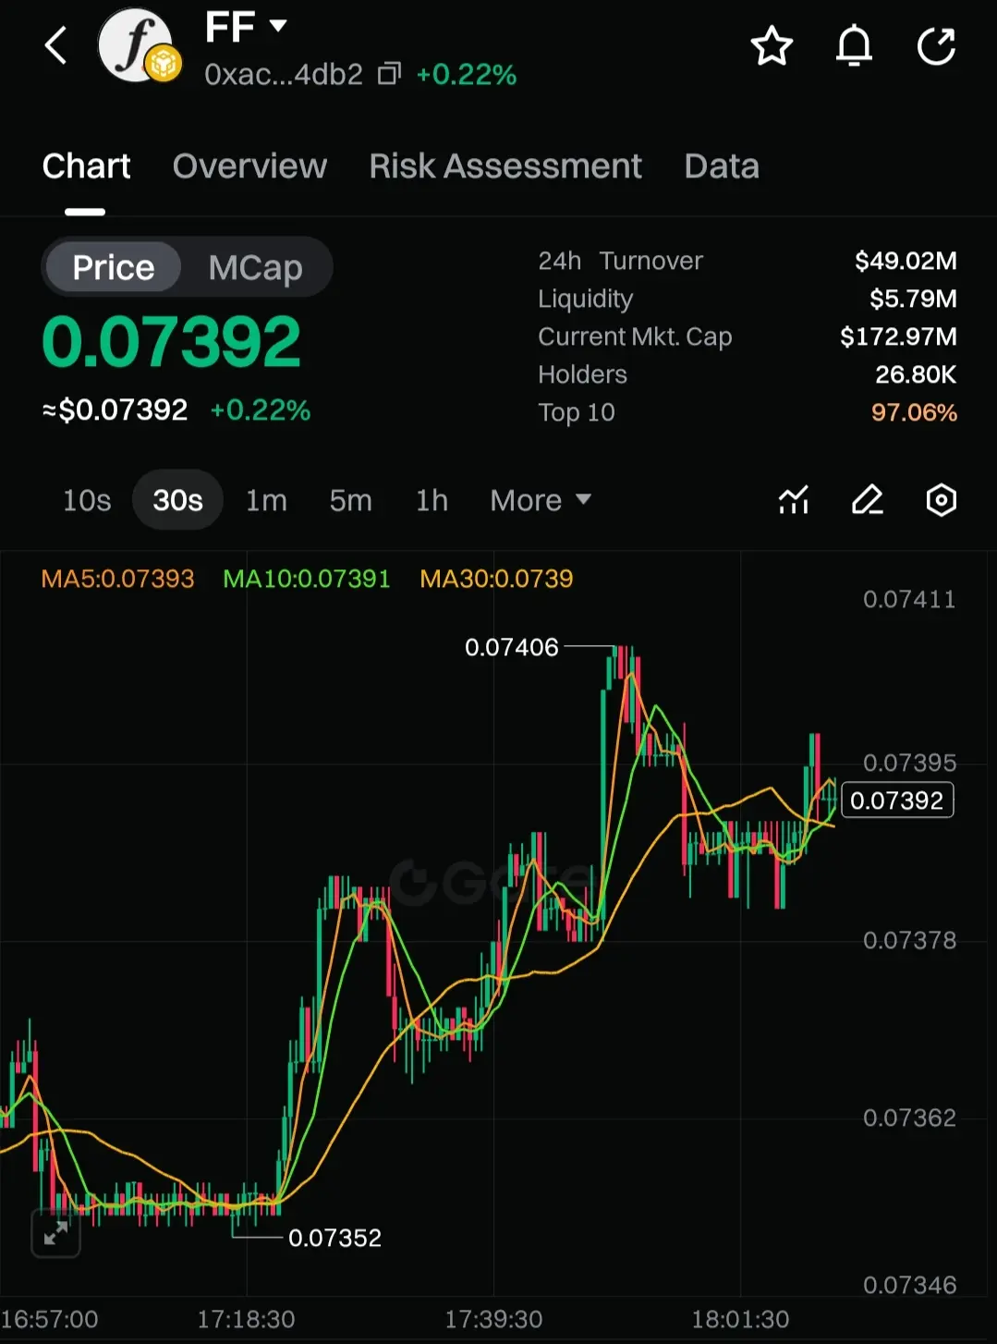Screen dimensions: 997x1344
Task: Tap the 0.07352 low price marker
Action: (x=334, y=1238)
